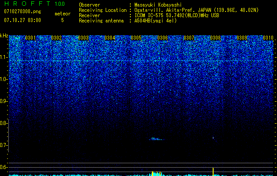Click the Observer label
This screenshot has height=176, width=277.
click(89, 5)
